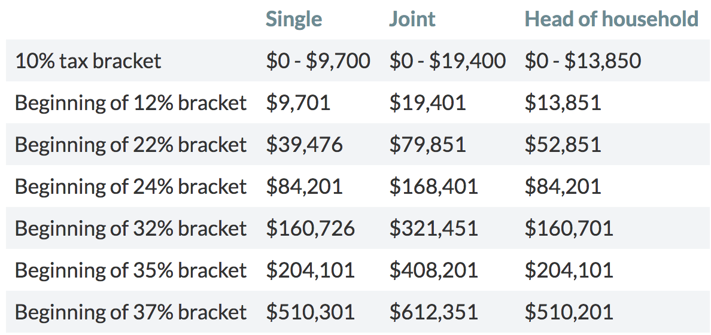Select Beginning of 22% bracket label
Screen dimensions: 711x335
click(130, 145)
